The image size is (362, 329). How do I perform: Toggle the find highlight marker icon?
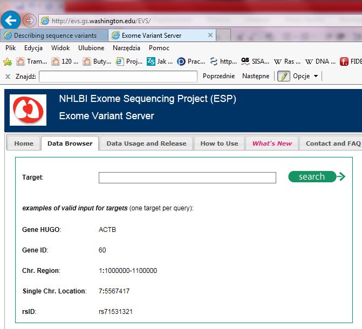coord(284,76)
